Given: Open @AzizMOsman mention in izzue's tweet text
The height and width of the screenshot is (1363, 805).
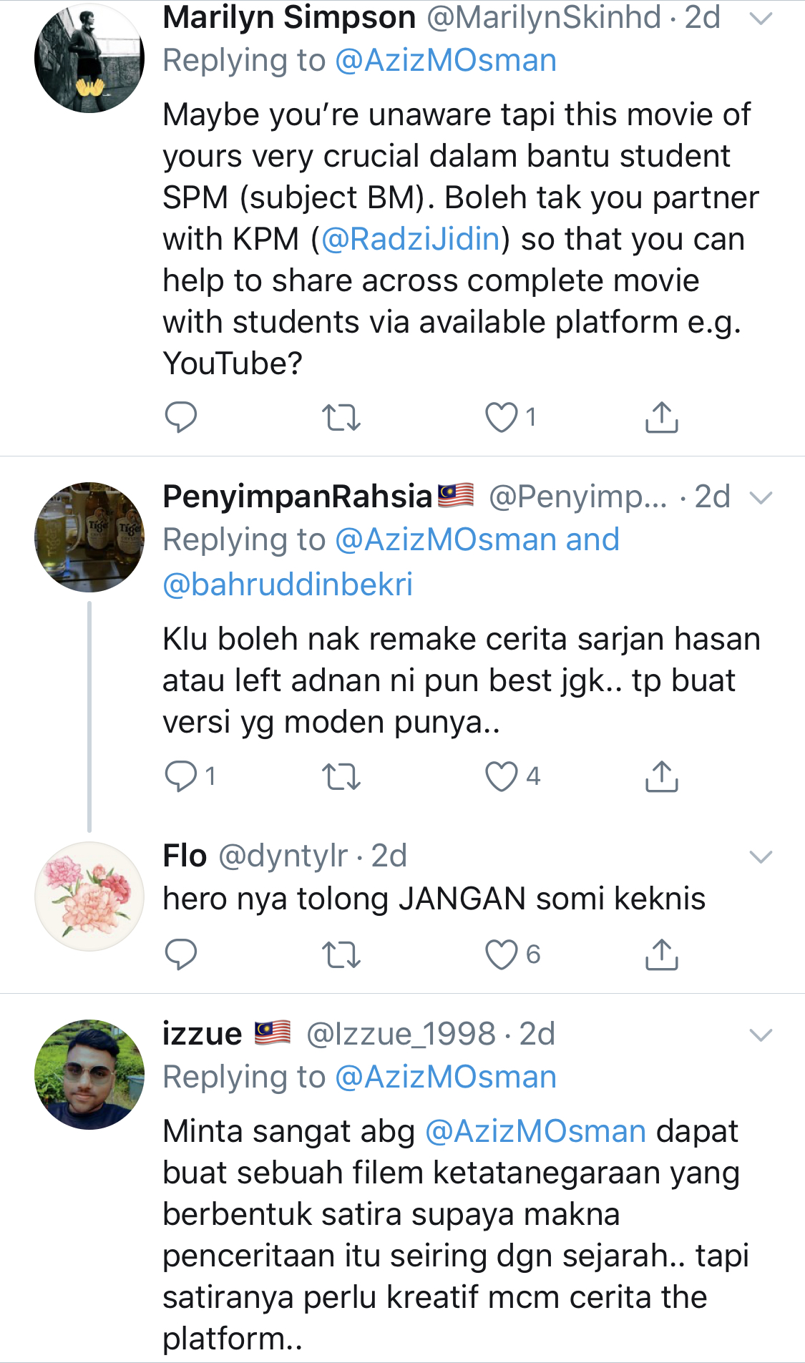Looking at the screenshot, I should coord(536,1131).
